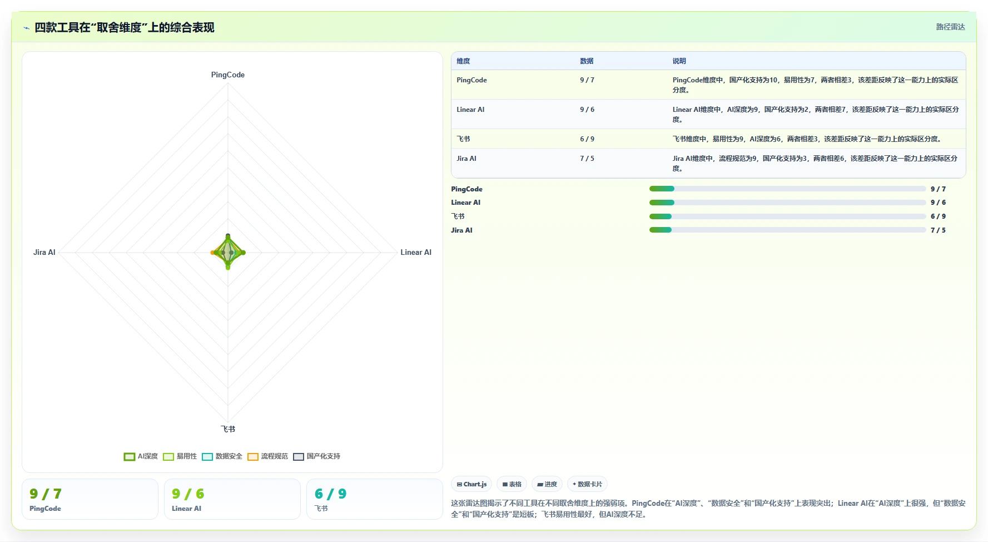Screen dimensions: 988x542
Task: Click the PingCode axis label on radar
Action: pyautogui.click(x=228, y=75)
